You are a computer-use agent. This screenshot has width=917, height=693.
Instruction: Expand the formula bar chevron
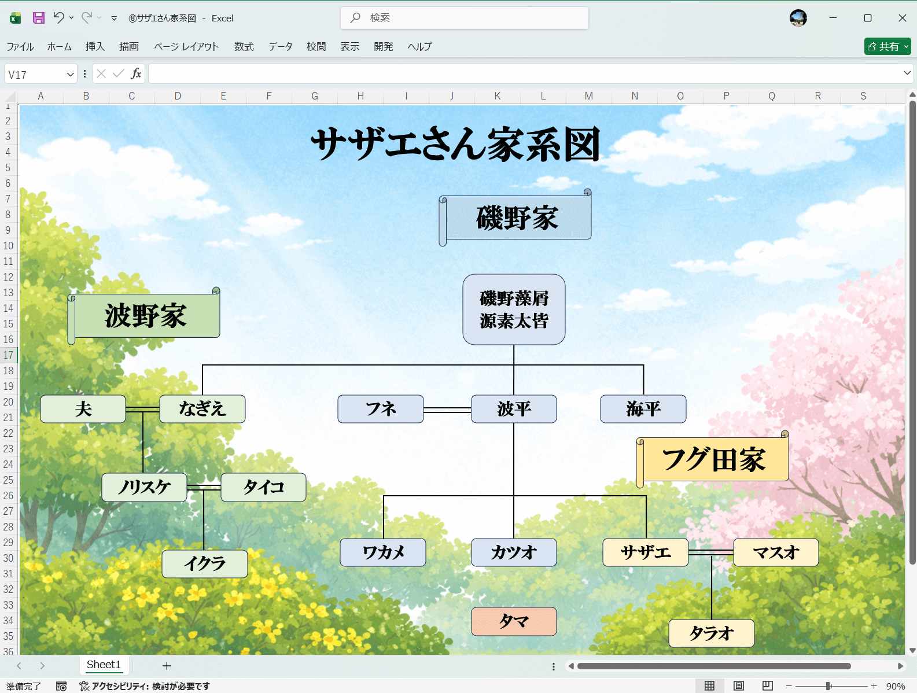point(907,73)
